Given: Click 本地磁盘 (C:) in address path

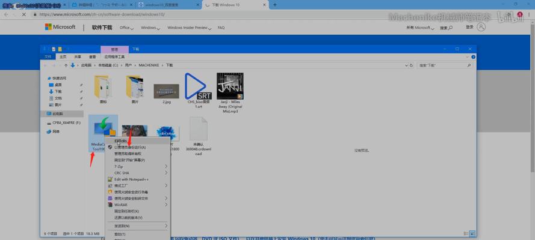Looking at the screenshot, I should [108, 65].
